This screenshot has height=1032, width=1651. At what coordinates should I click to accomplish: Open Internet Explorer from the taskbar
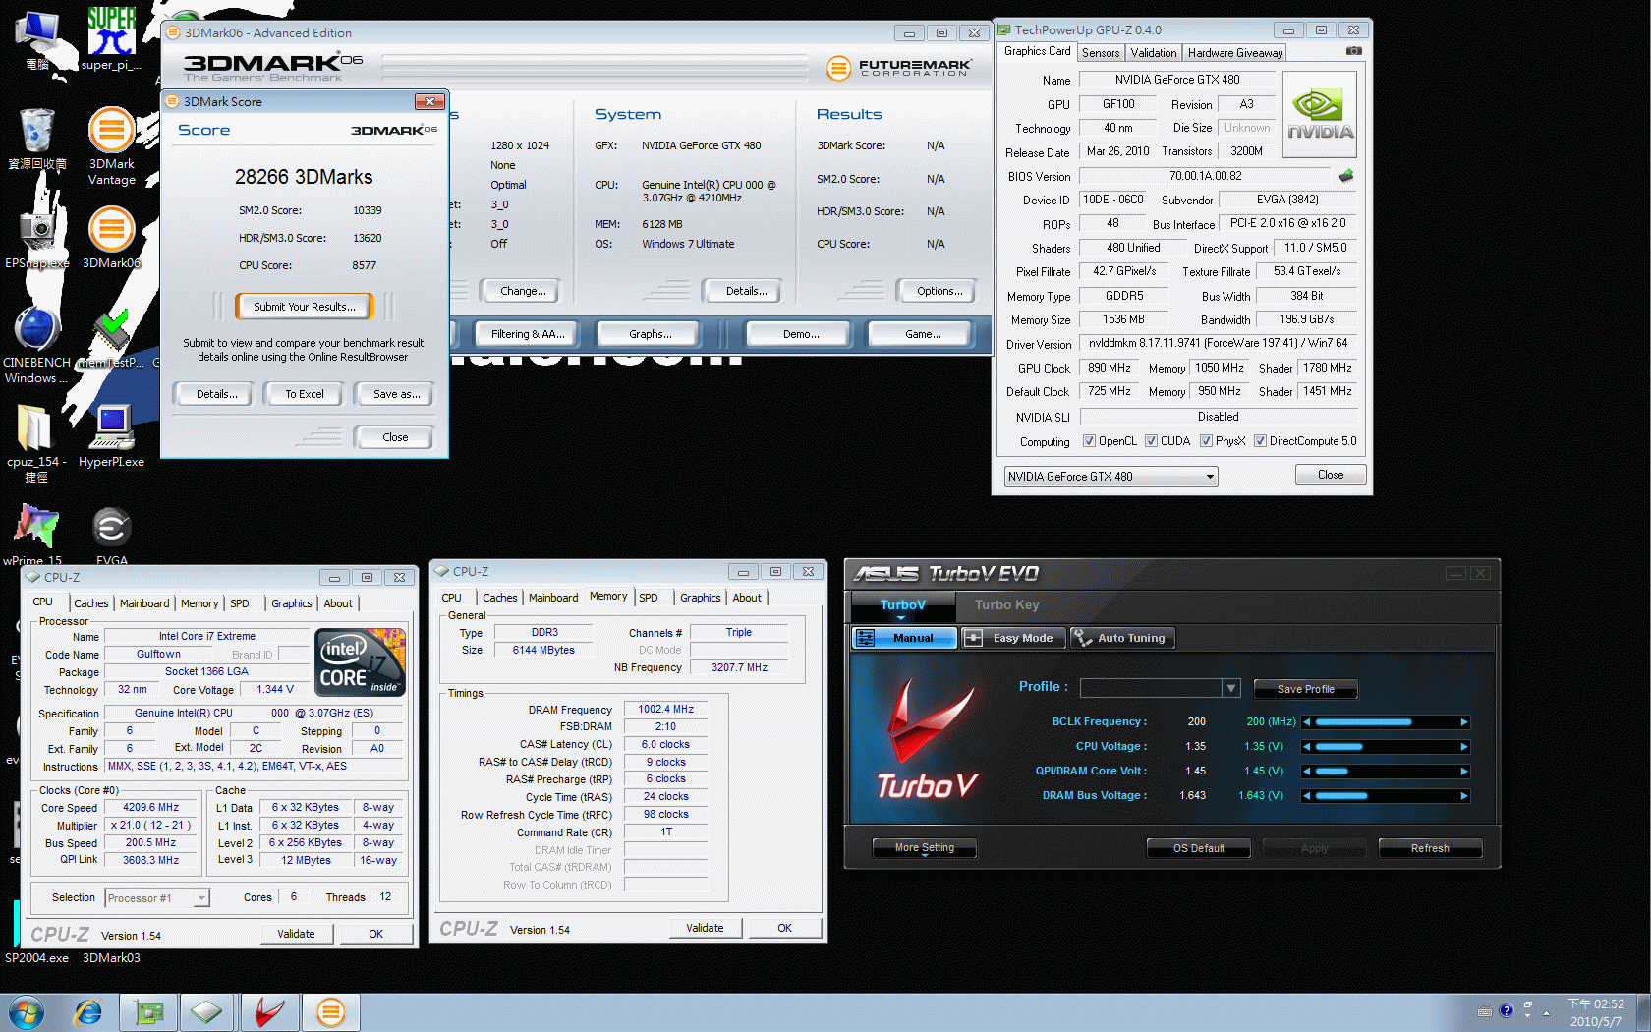coord(88,1012)
